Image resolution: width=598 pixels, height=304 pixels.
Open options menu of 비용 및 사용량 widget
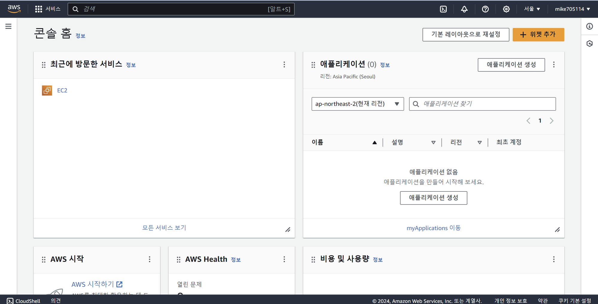(x=554, y=259)
